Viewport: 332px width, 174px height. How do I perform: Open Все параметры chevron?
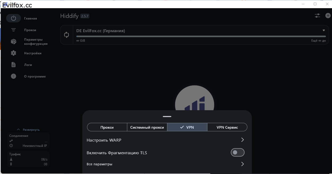tap(242, 164)
